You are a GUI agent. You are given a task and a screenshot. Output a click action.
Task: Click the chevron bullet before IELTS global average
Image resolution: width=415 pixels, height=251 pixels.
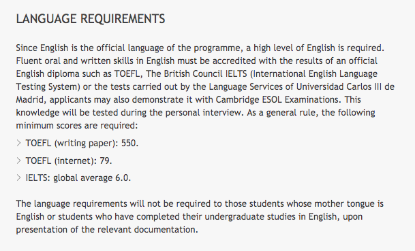click(18, 178)
